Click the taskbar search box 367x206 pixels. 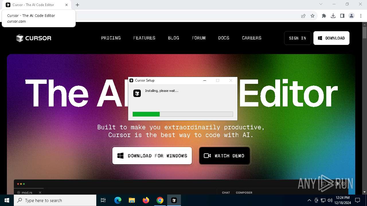pyautogui.click(x=55, y=200)
